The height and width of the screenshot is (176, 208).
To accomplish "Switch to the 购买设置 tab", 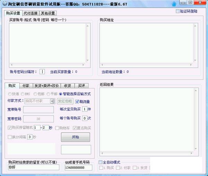I will coord(13,13).
